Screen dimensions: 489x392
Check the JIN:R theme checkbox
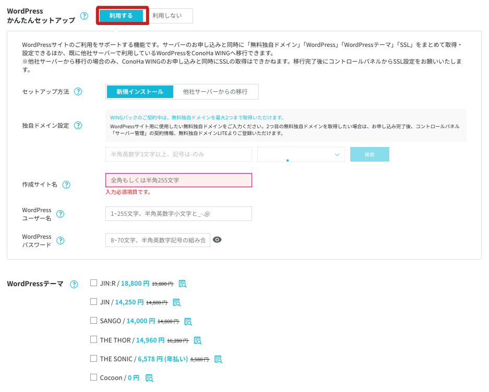click(x=93, y=283)
